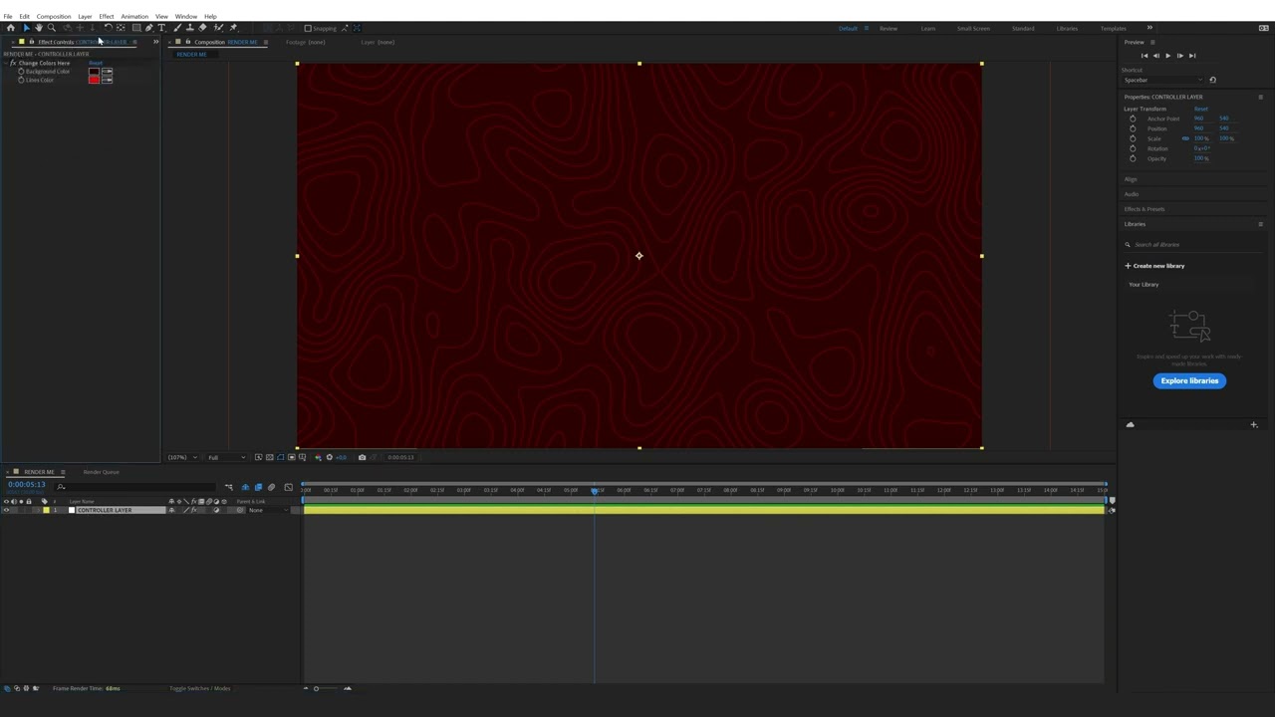
Task: Open the Animation menu
Action: point(134,16)
